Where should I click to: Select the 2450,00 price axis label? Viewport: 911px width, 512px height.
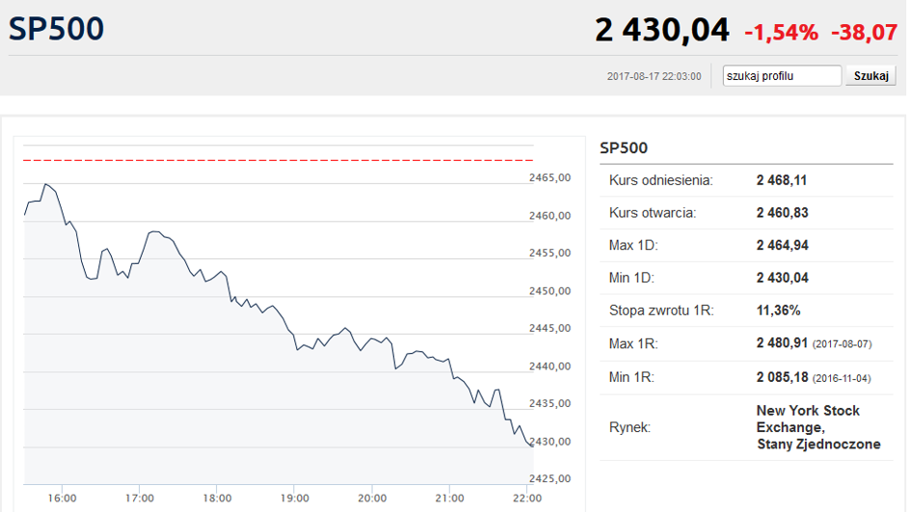point(550,291)
